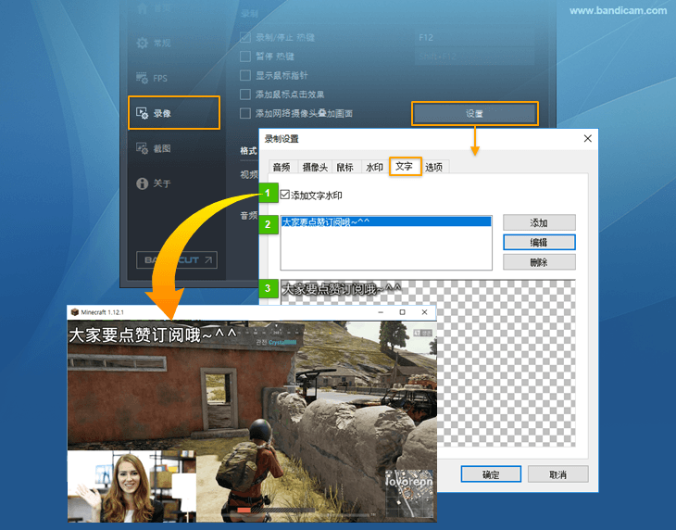The image size is (676, 530).
Task: Switch to the 音频 tab
Action: pos(282,167)
